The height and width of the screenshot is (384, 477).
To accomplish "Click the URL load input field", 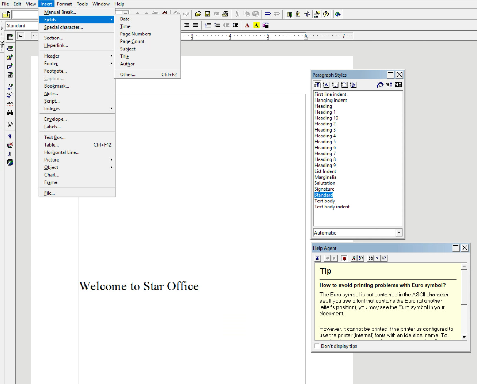I will [25, 14].
